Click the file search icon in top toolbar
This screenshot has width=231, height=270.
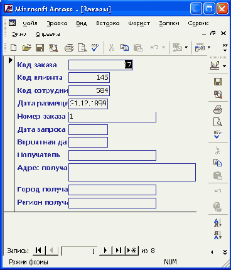[53, 48]
